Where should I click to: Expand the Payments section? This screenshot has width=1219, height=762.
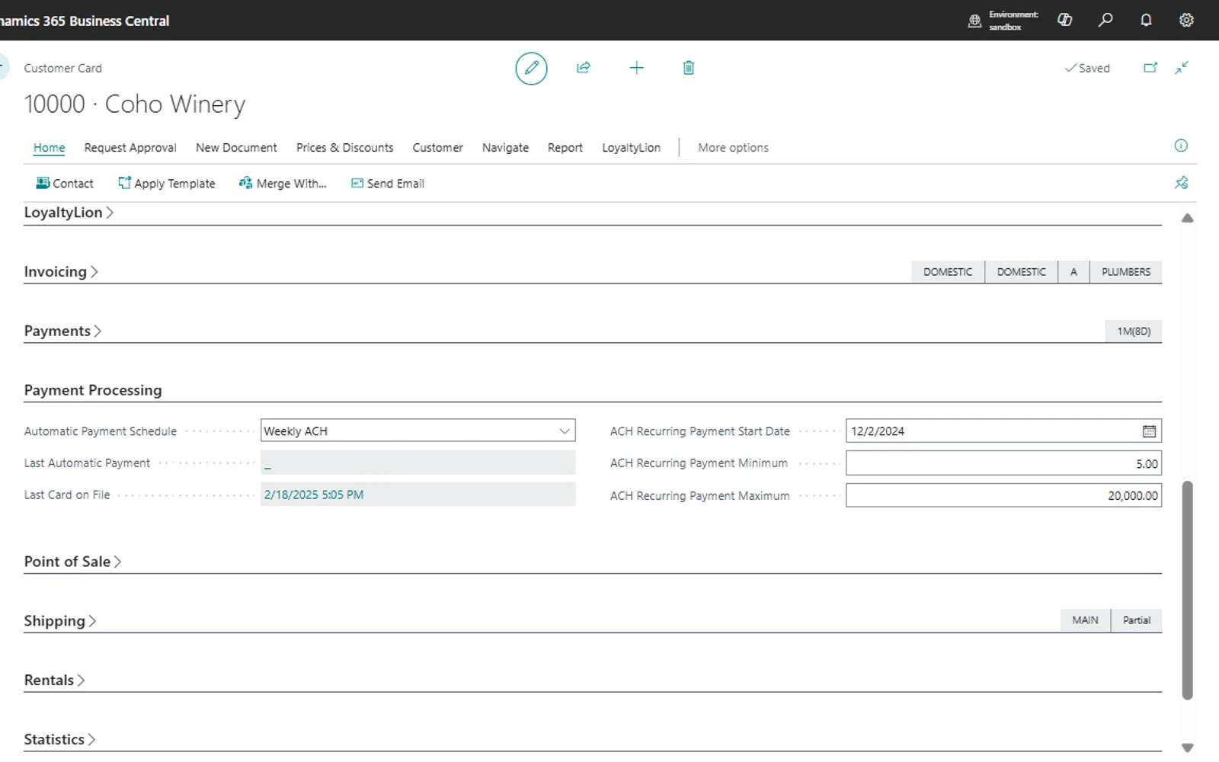[x=62, y=331]
